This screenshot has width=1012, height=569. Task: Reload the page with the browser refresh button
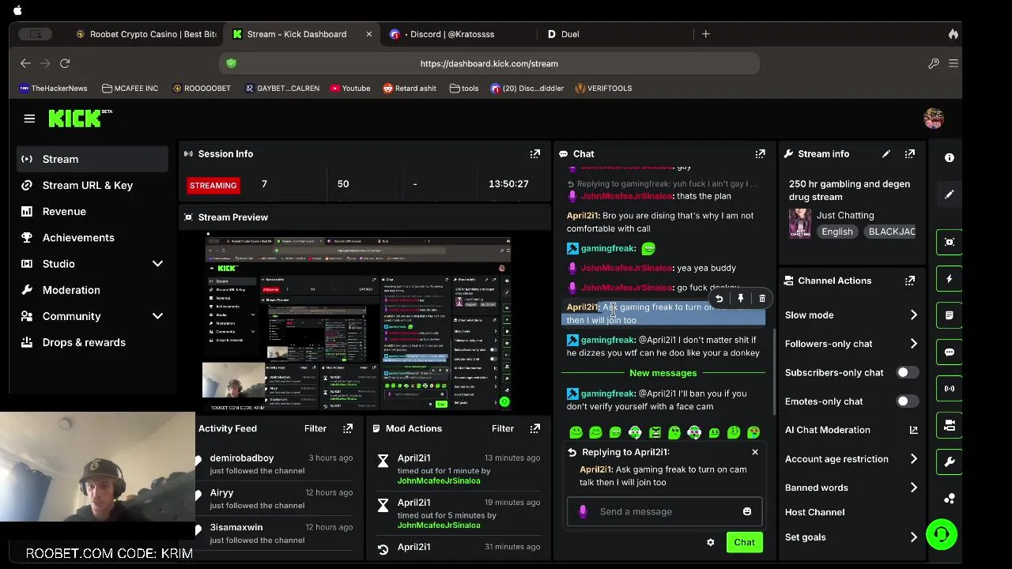tap(65, 63)
